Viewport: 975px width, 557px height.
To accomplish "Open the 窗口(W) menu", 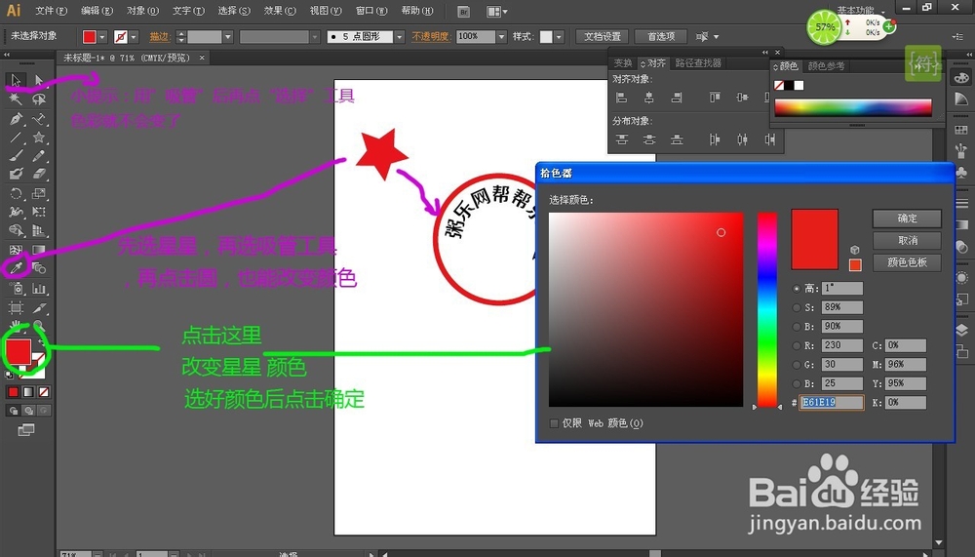I will click(x=371, y=11).
